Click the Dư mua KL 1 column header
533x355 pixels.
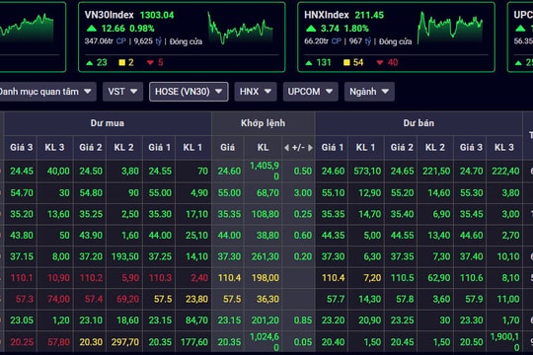(x=192, y=148)
